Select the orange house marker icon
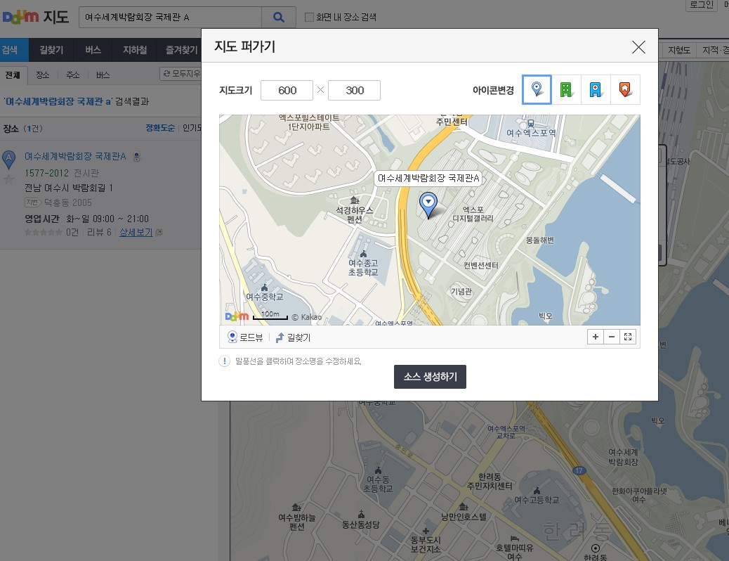The image size is (729, 561). [x=625, y=90]
